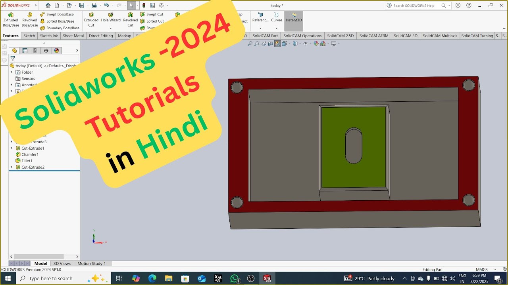Pick the Boundary Boss/Base tool
Screen dimensions: 508x285
pos(60,28)
